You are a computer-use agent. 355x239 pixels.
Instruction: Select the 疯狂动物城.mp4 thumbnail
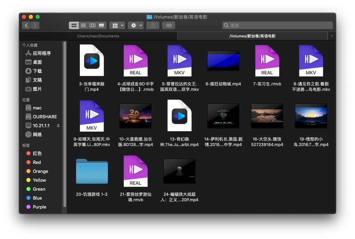(x=223, y=61)
